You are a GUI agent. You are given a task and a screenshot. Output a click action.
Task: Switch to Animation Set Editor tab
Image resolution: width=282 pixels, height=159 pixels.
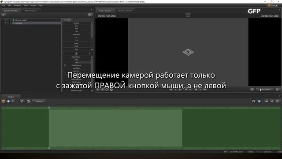click(x=11, y=11)
